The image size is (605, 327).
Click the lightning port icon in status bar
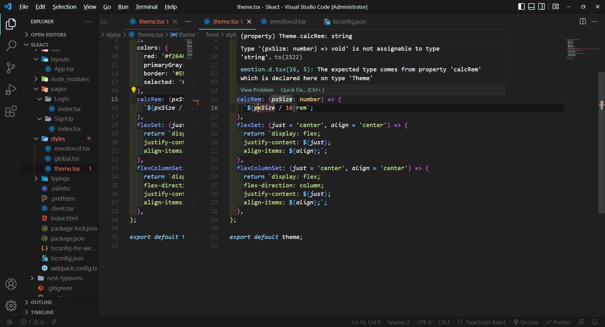tap(54, 322)
